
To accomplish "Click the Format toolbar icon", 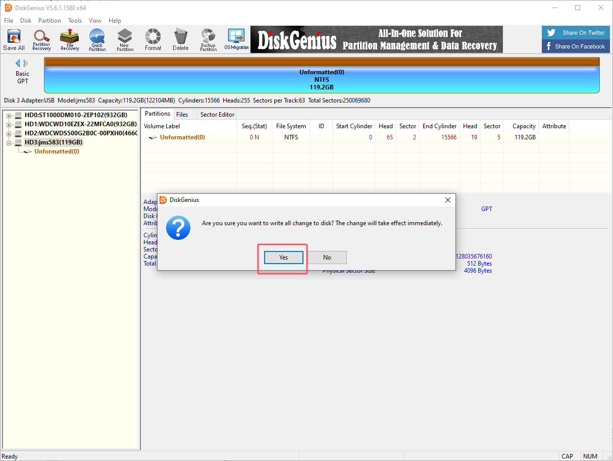I will pyautogui.click(x=152, y=40).
